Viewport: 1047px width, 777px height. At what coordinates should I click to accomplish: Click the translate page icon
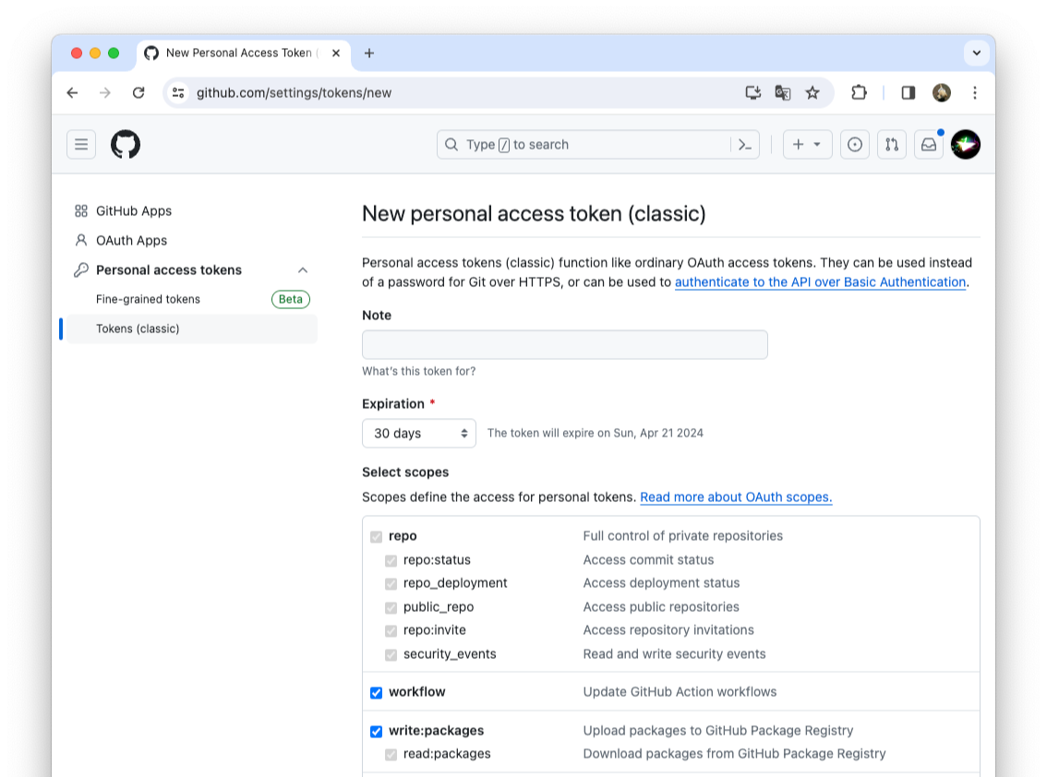(x=783, y=93)
